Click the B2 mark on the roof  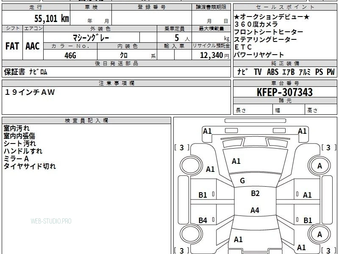pos(255,193)
